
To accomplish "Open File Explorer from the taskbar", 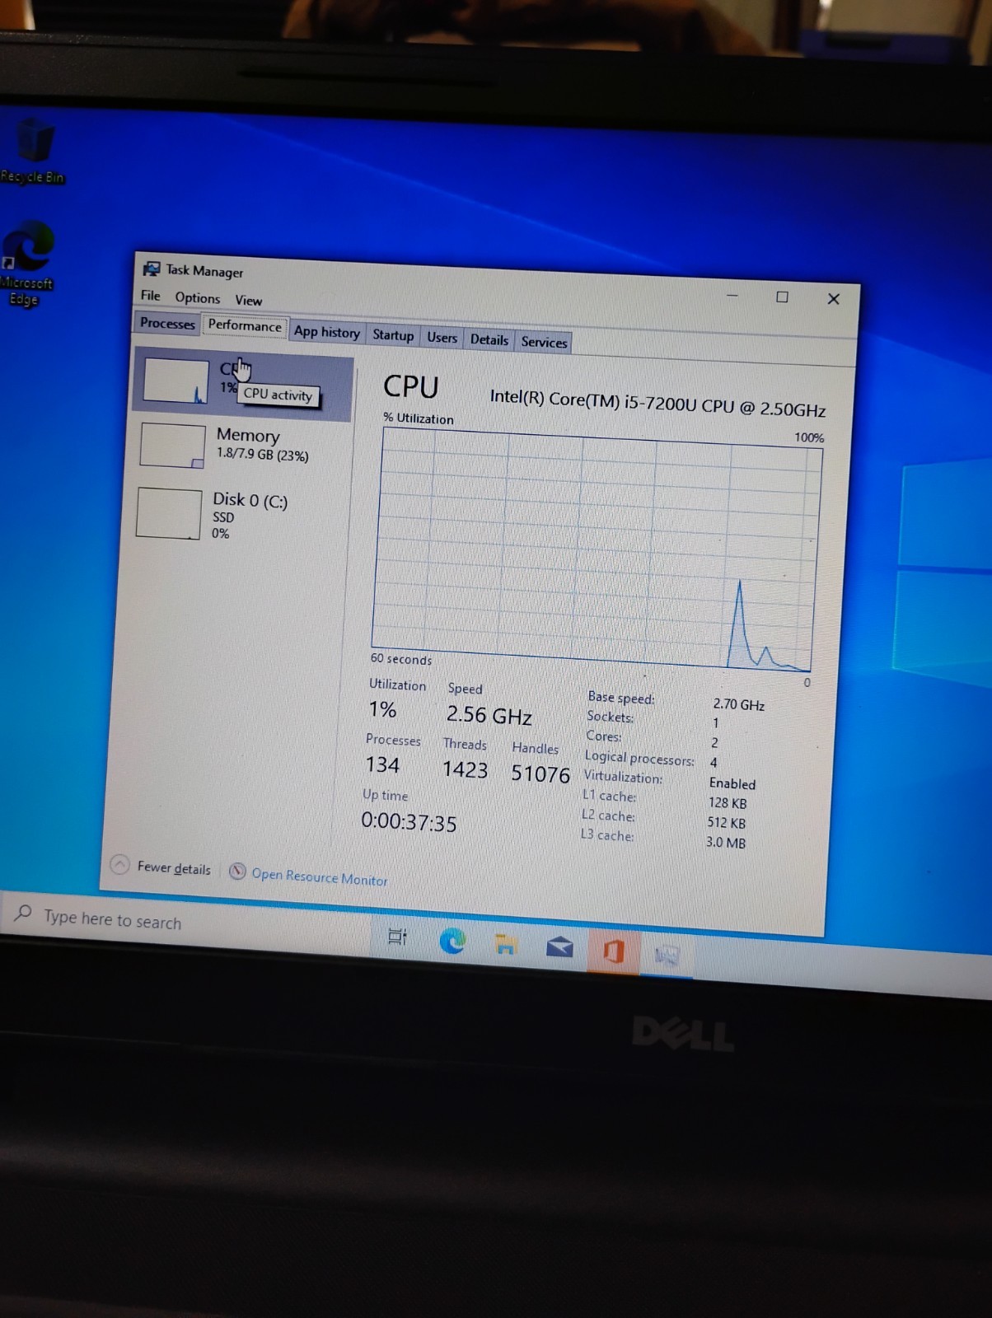I will pos(506,944).
